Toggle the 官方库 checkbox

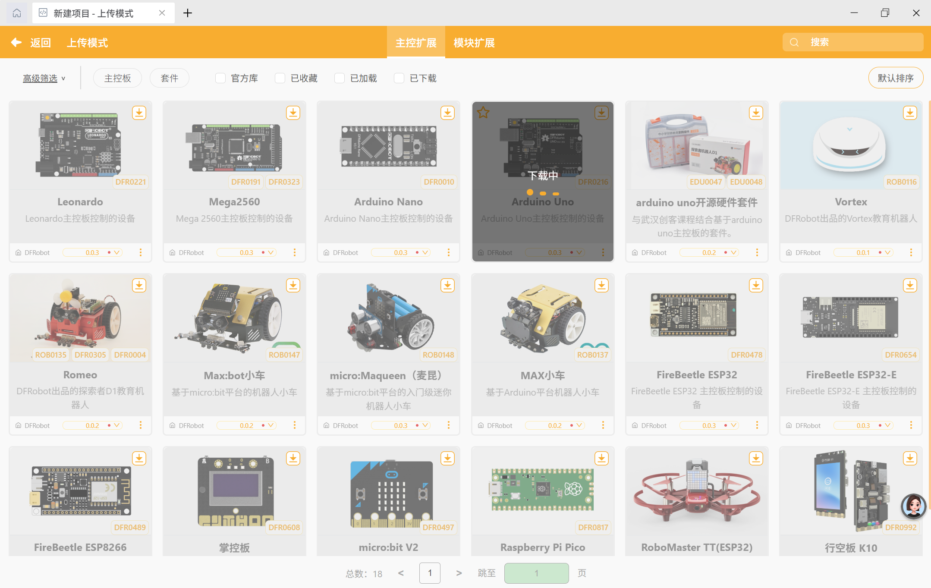(220, 78)
